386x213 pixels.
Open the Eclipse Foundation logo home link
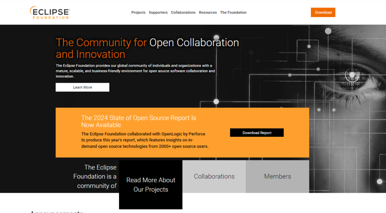50,12
